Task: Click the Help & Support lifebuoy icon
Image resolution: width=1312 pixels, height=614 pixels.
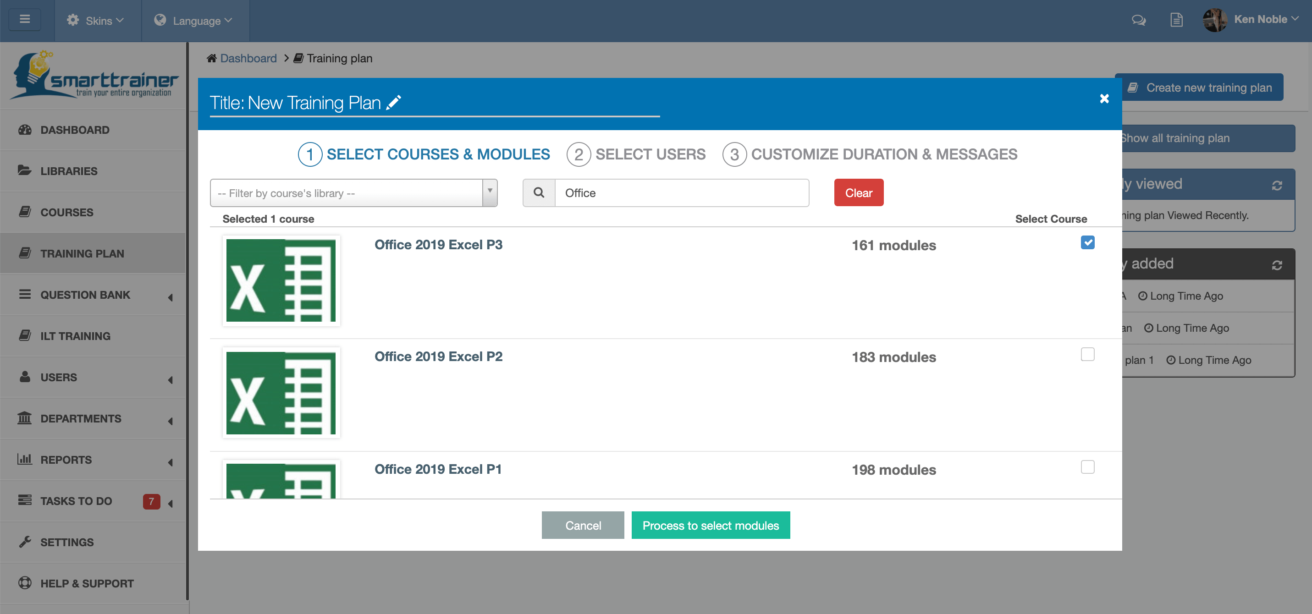Action: (x=25, y=582)
